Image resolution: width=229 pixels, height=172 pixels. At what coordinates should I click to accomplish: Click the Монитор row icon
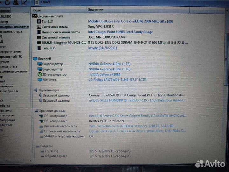click(x=40, y=80)
